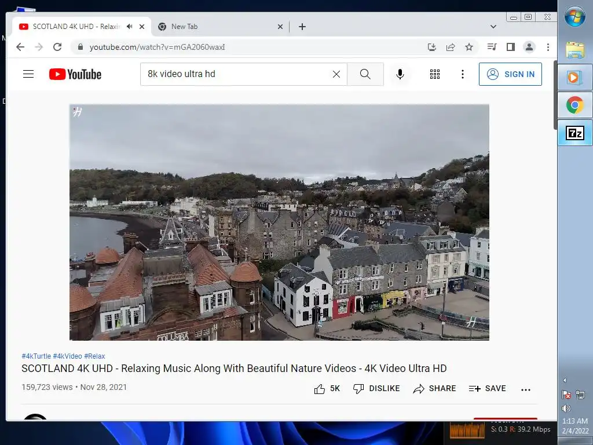Mute the tab via the speaker icon
593x445 pixels.
[x=130, y=27]
